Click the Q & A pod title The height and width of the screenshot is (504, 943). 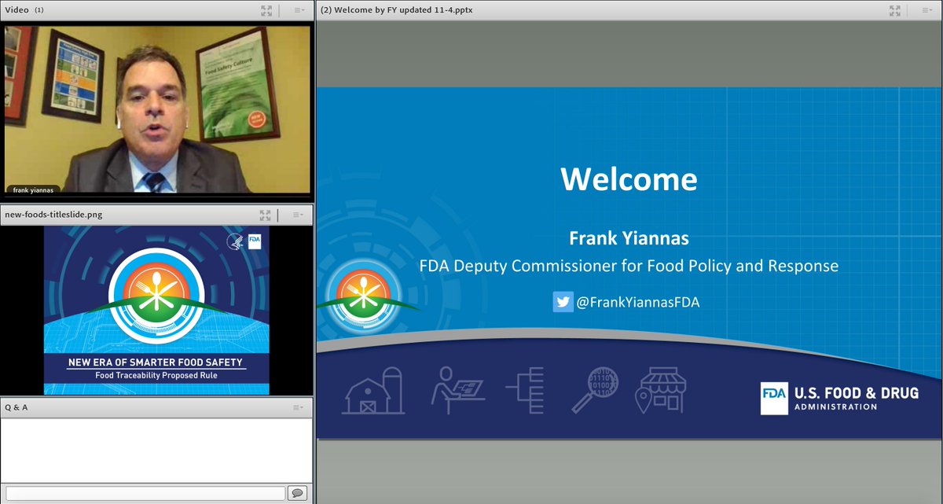pos(16,407)
